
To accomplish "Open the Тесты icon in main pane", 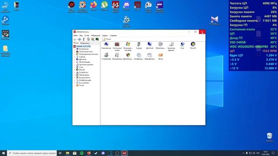I will pos(160,56).
